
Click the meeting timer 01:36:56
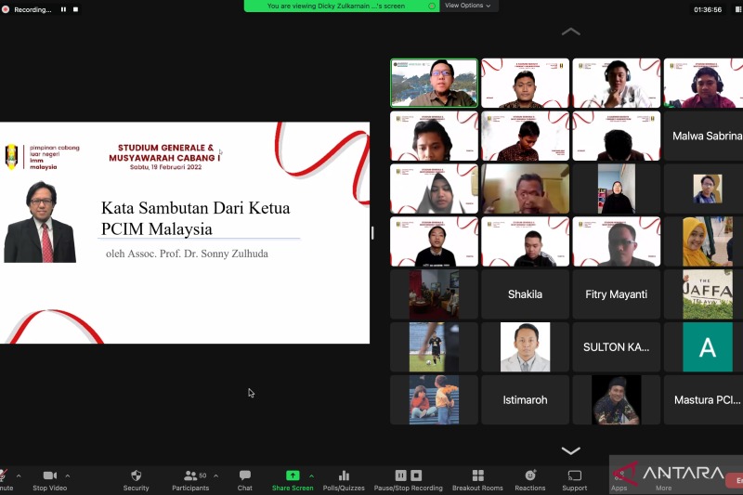[708, 9]
